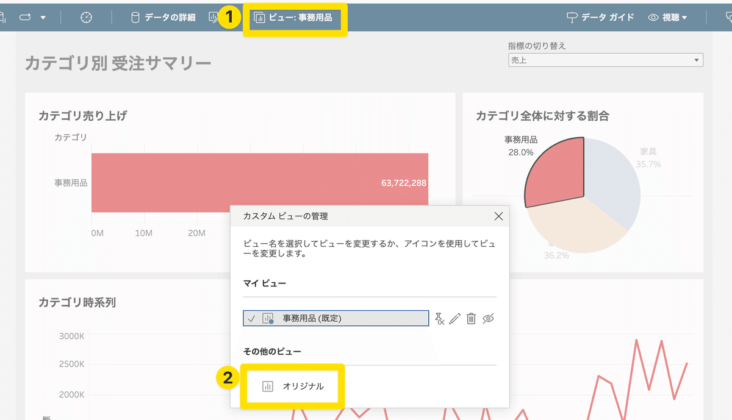Select オリジナル under その他のビュー
Screen dimensions: 732x420
(x=292, y=385)
